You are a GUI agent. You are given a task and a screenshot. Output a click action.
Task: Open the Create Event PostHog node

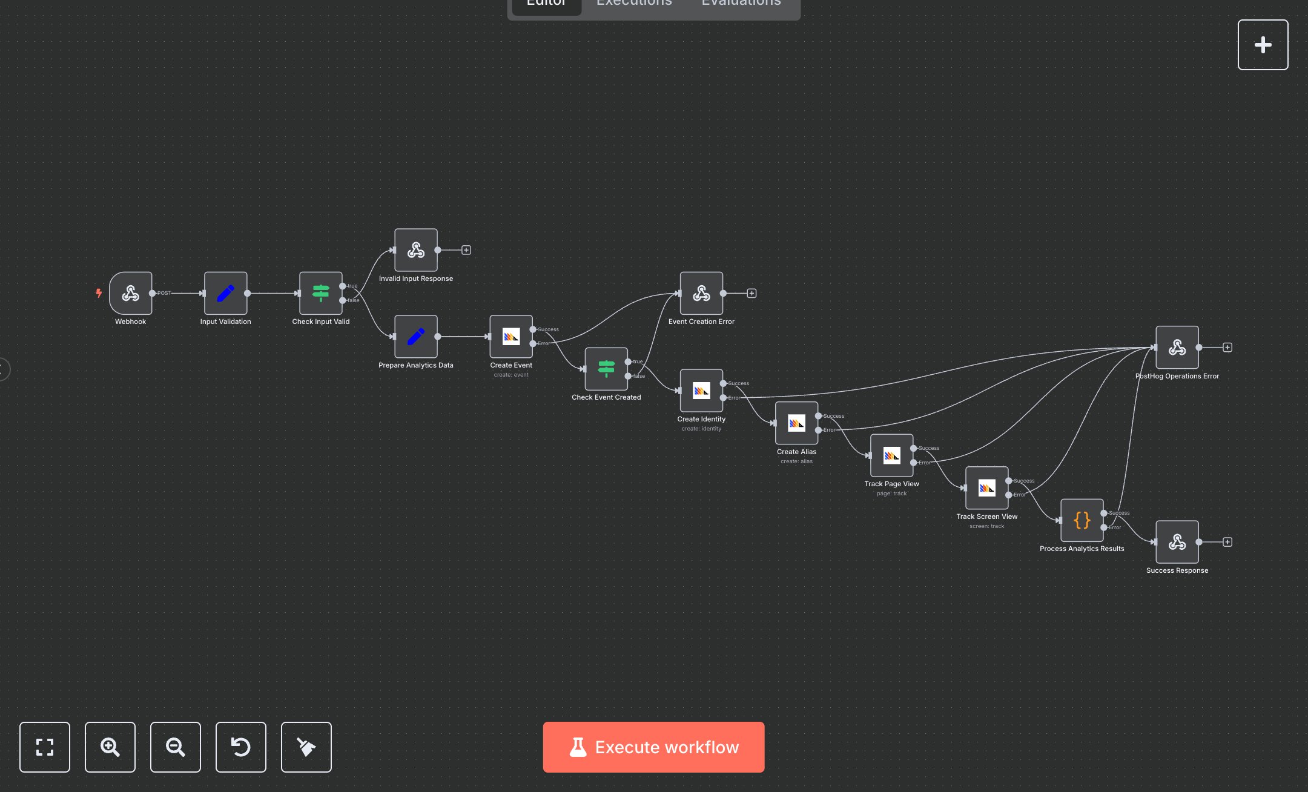point(511,338)
